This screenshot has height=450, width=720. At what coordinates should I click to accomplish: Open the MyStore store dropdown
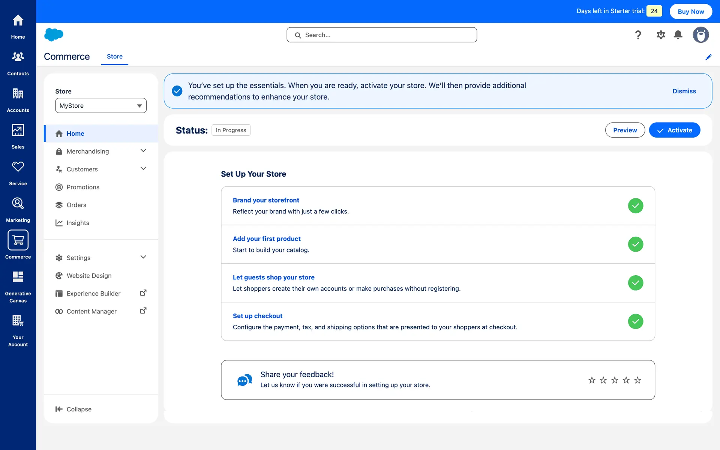click(x=101, y=106)
